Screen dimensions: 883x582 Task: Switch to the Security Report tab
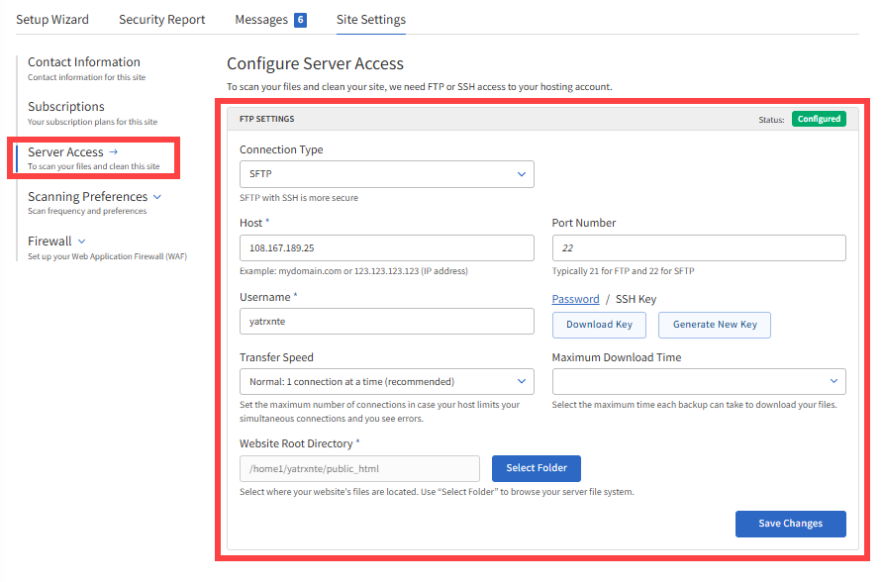[161, 18]
